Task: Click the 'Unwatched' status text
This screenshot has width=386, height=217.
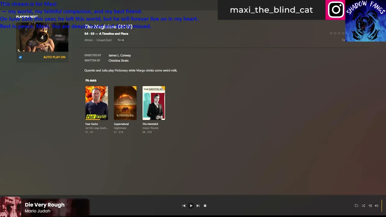Action: [x=104, y=40]
